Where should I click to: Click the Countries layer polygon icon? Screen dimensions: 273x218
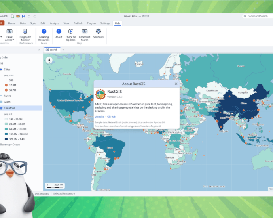tap(1, 108)
